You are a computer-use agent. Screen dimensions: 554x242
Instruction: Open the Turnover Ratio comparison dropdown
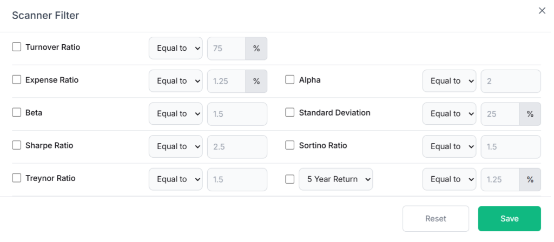coord(176,48)
